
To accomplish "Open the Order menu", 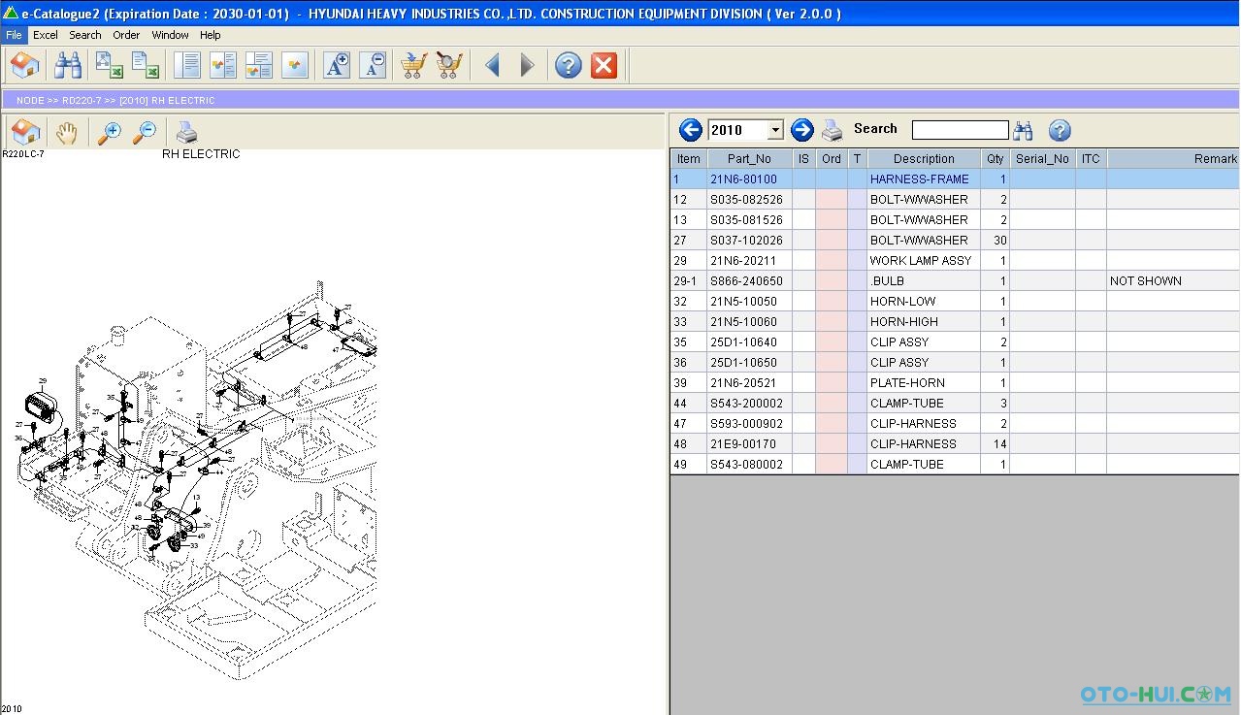I will coord(126,35).
